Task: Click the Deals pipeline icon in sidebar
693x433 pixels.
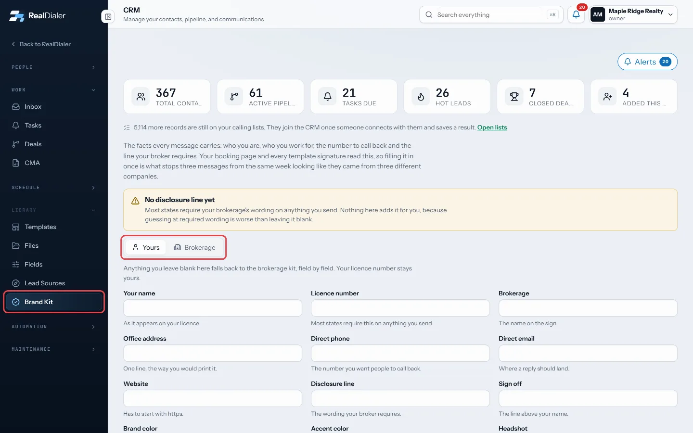Action: (16, 144)
